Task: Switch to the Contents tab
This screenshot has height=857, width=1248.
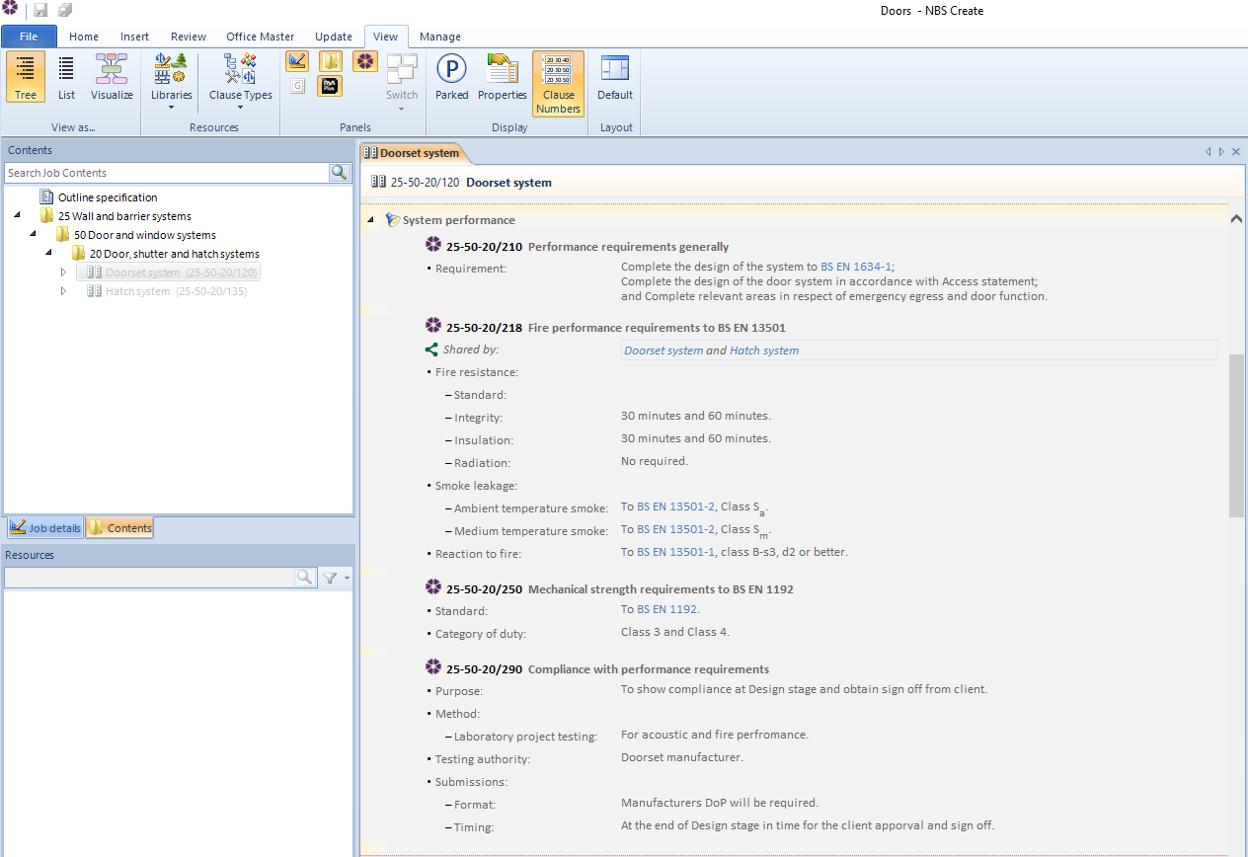Action: click(120, 528)
